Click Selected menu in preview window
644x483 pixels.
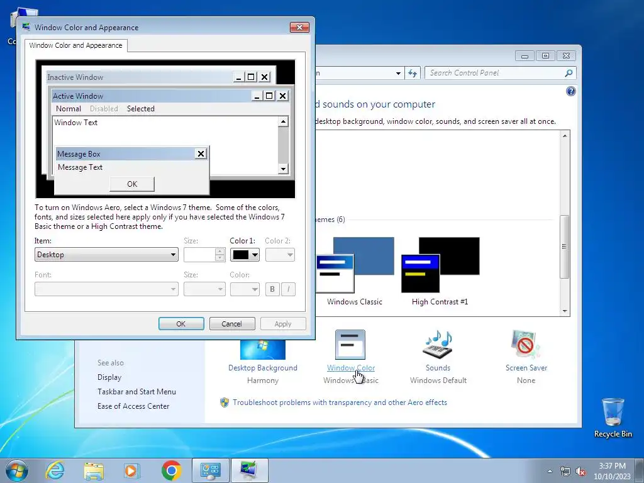(140, 108)
